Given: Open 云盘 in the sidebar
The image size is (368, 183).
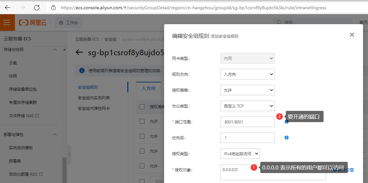Looking at the screenshot, I should pyautogui.click(x=13, y=63).
